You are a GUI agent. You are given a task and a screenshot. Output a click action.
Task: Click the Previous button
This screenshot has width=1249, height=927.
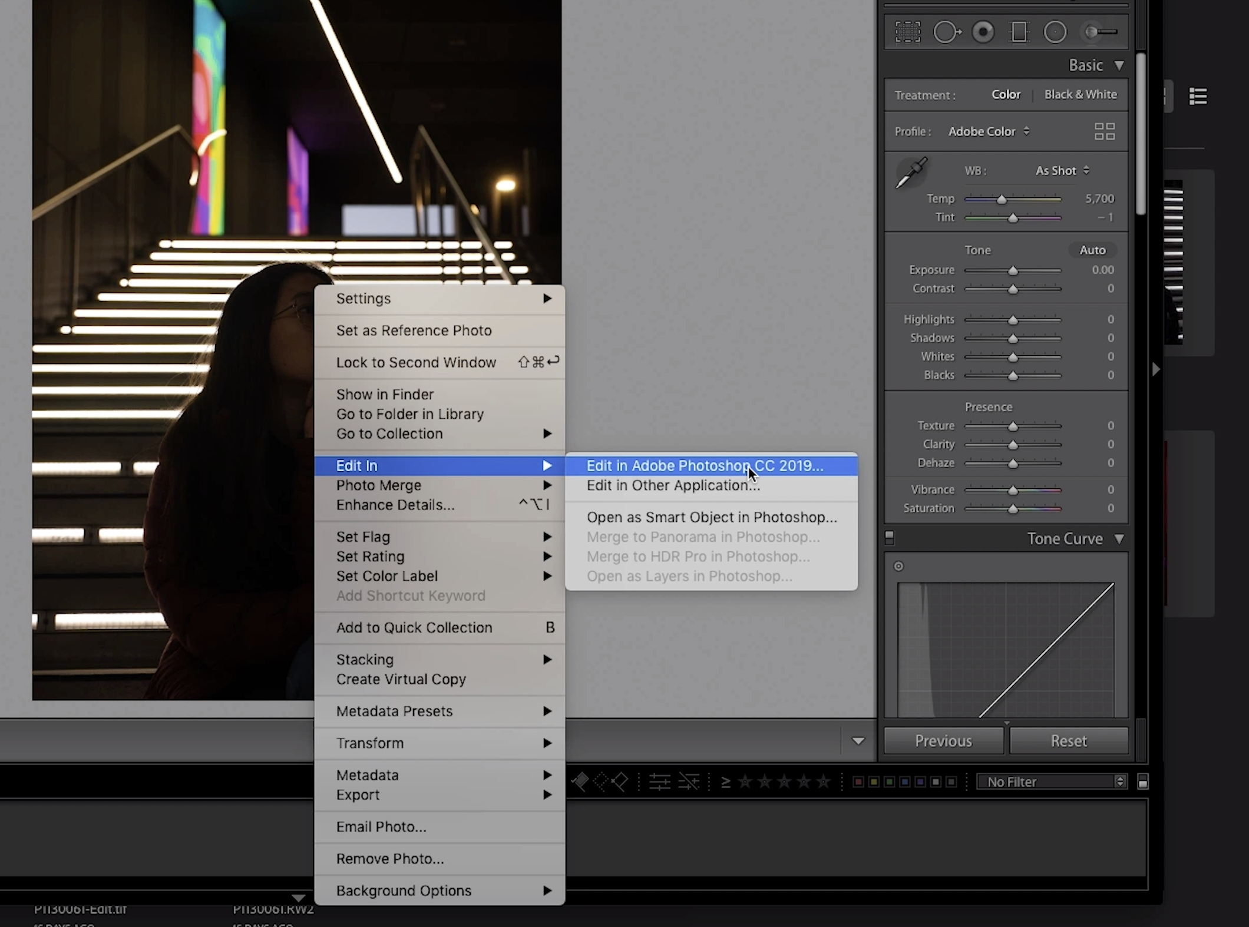(x=943, y=740)
